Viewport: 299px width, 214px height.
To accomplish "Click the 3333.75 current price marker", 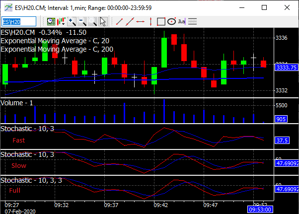I will pyautogui.click(x=286, y=67).
